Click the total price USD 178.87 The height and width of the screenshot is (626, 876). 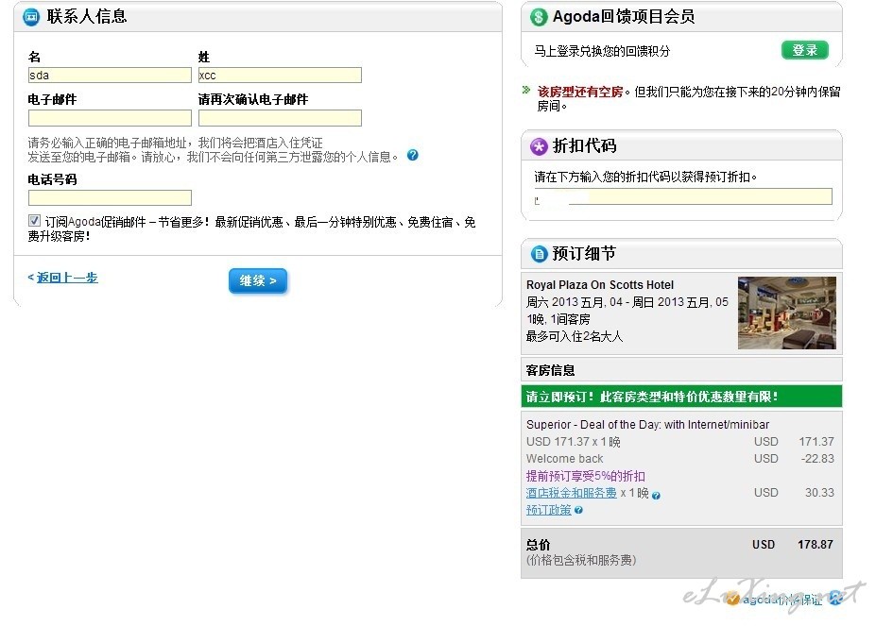click(x=792, y=545)
